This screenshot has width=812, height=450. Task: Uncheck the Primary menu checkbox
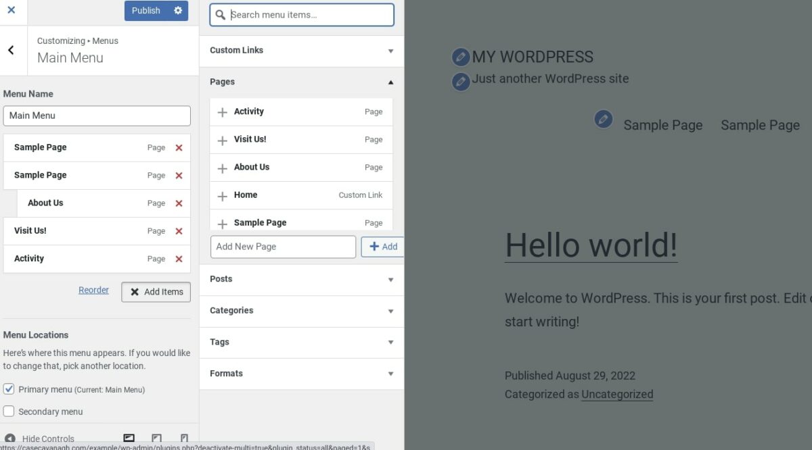pos(9,389)
